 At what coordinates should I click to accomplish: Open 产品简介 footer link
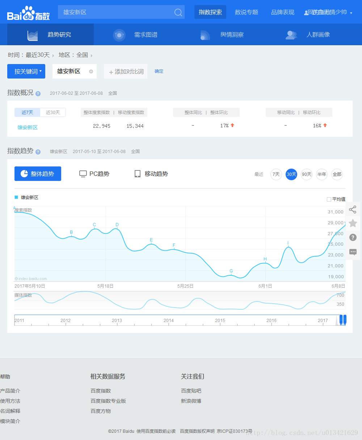10,391
